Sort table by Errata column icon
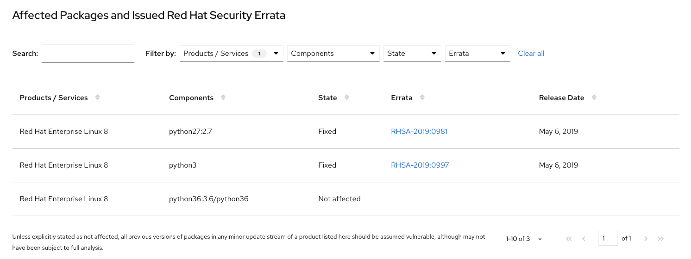Image resolution: width=691 pixels, height=259 pixels. click(422, 98)
